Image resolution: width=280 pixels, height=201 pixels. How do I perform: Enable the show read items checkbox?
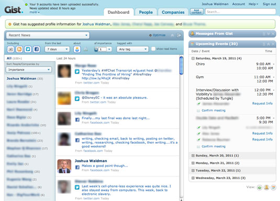[x=153, y=49]
